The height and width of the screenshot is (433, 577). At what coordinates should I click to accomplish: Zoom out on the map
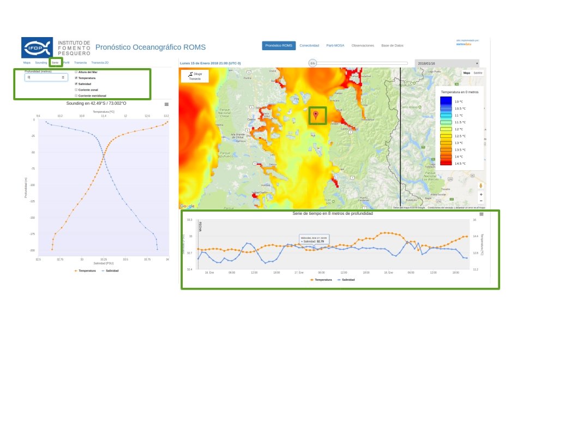[x=480, y=201]
